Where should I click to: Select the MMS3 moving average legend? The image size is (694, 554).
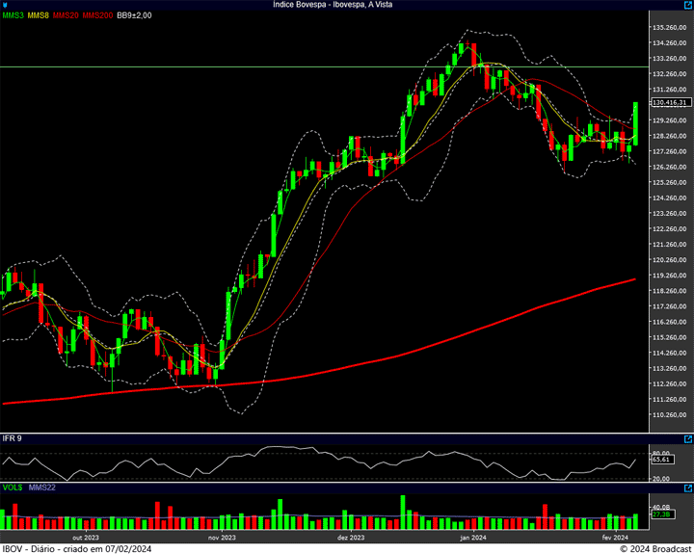[13, 15]
